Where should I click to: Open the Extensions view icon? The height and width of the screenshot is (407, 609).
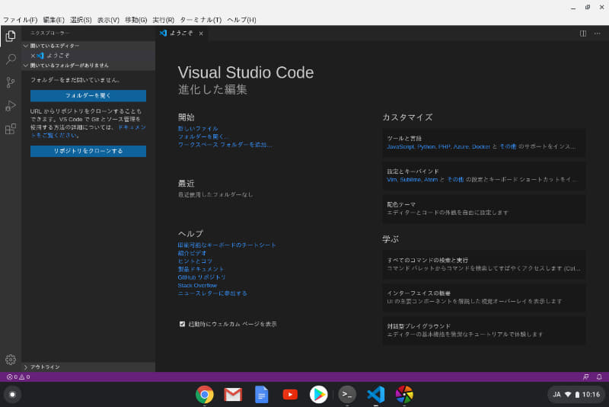pos(11,129)
